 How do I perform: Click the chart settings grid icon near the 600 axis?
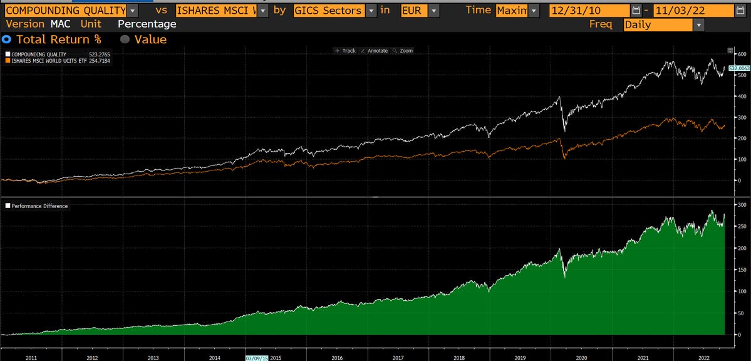[730, 50]
